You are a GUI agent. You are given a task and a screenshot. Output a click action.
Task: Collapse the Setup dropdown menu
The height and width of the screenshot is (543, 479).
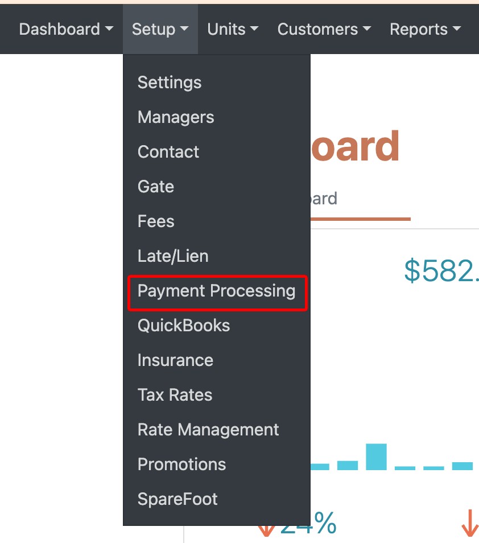pyautogui.click(x=160, y=29)
